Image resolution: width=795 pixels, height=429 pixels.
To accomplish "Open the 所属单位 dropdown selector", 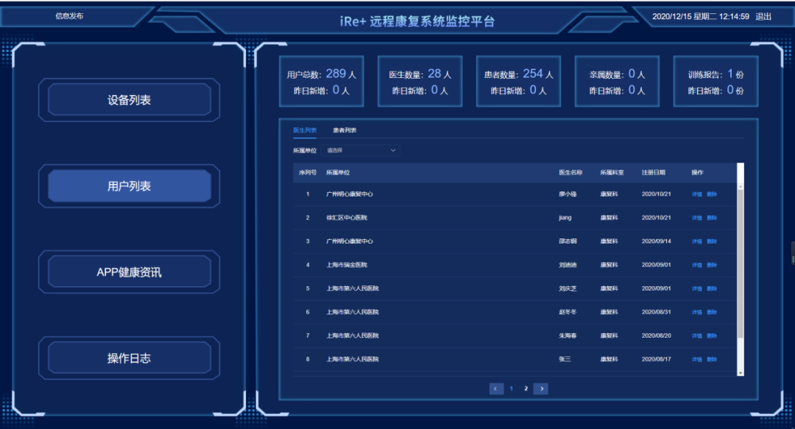I will click(361, 150).
